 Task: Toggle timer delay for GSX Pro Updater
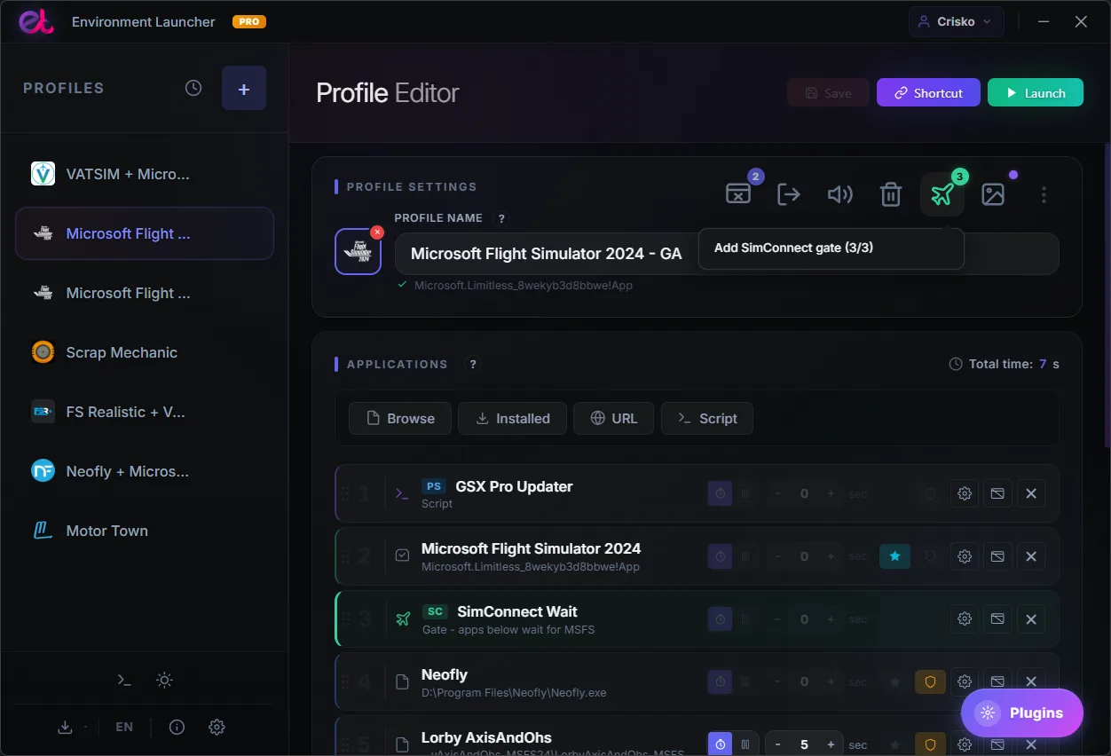point(721,493)
